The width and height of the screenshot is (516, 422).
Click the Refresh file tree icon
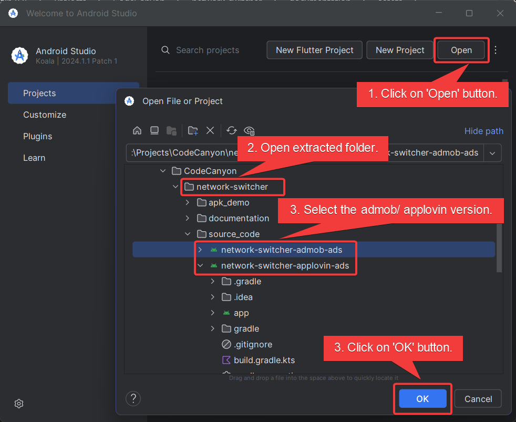pyautogui.click(x=232, y=131)
